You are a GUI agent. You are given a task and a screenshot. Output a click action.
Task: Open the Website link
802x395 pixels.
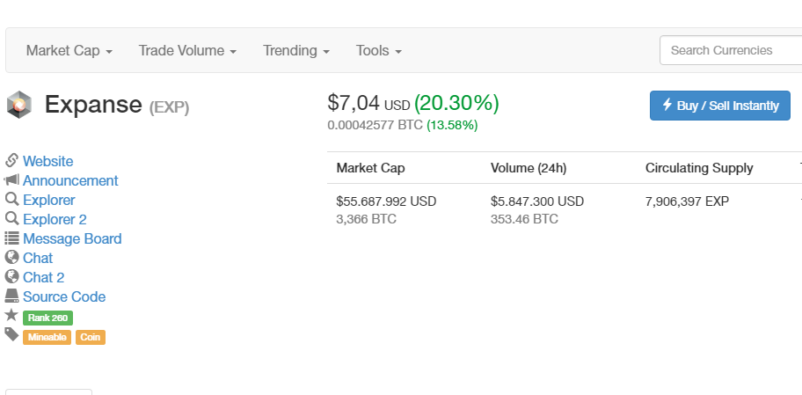[48, 161]
